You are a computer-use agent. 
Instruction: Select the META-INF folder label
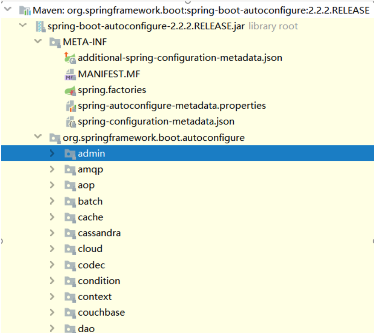85,42
